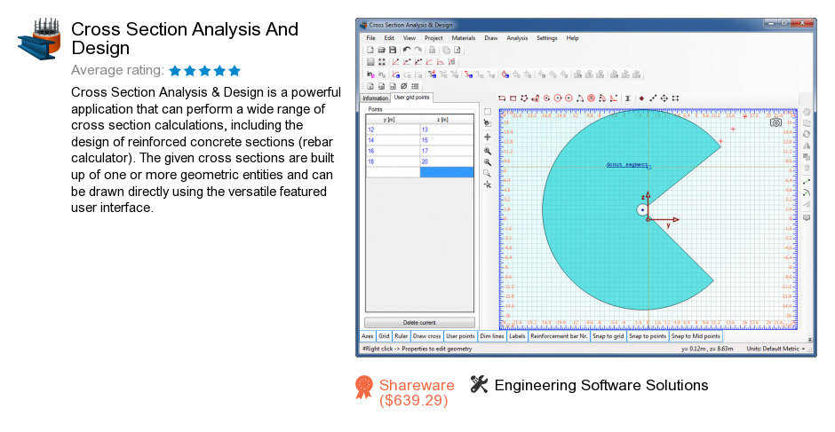The image size is (835, 432).
Task: Click the single point diamond tool
Action: 641,98
